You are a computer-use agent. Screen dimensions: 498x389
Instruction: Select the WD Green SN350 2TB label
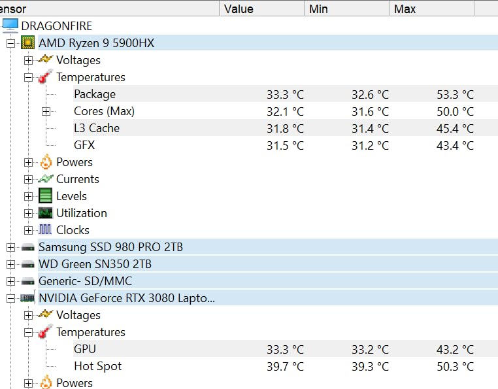click(x=95, y=264)
